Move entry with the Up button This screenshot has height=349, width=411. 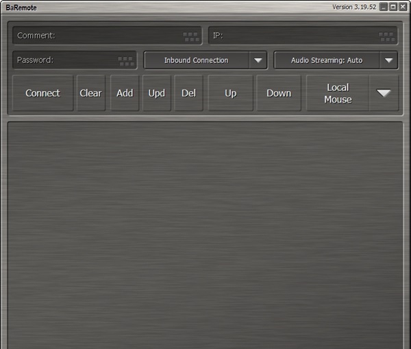[231, 93]
